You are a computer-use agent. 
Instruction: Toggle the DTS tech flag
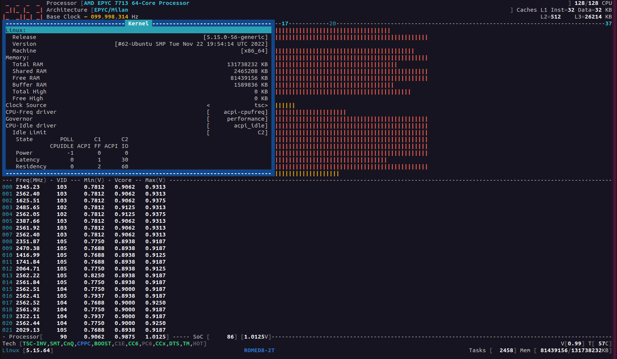point(174,343)
